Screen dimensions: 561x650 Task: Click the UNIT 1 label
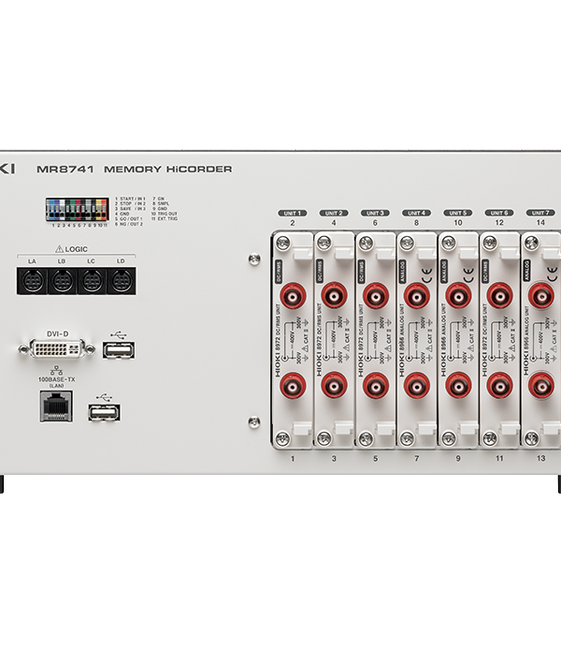(293, 213)
